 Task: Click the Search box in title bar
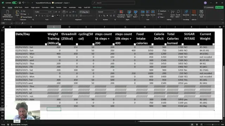[x=113, y=3]
